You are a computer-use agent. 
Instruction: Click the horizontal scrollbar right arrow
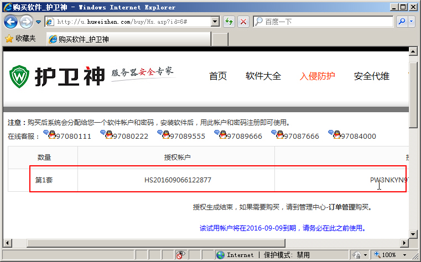pyautogui.click(x=404, y=243)
